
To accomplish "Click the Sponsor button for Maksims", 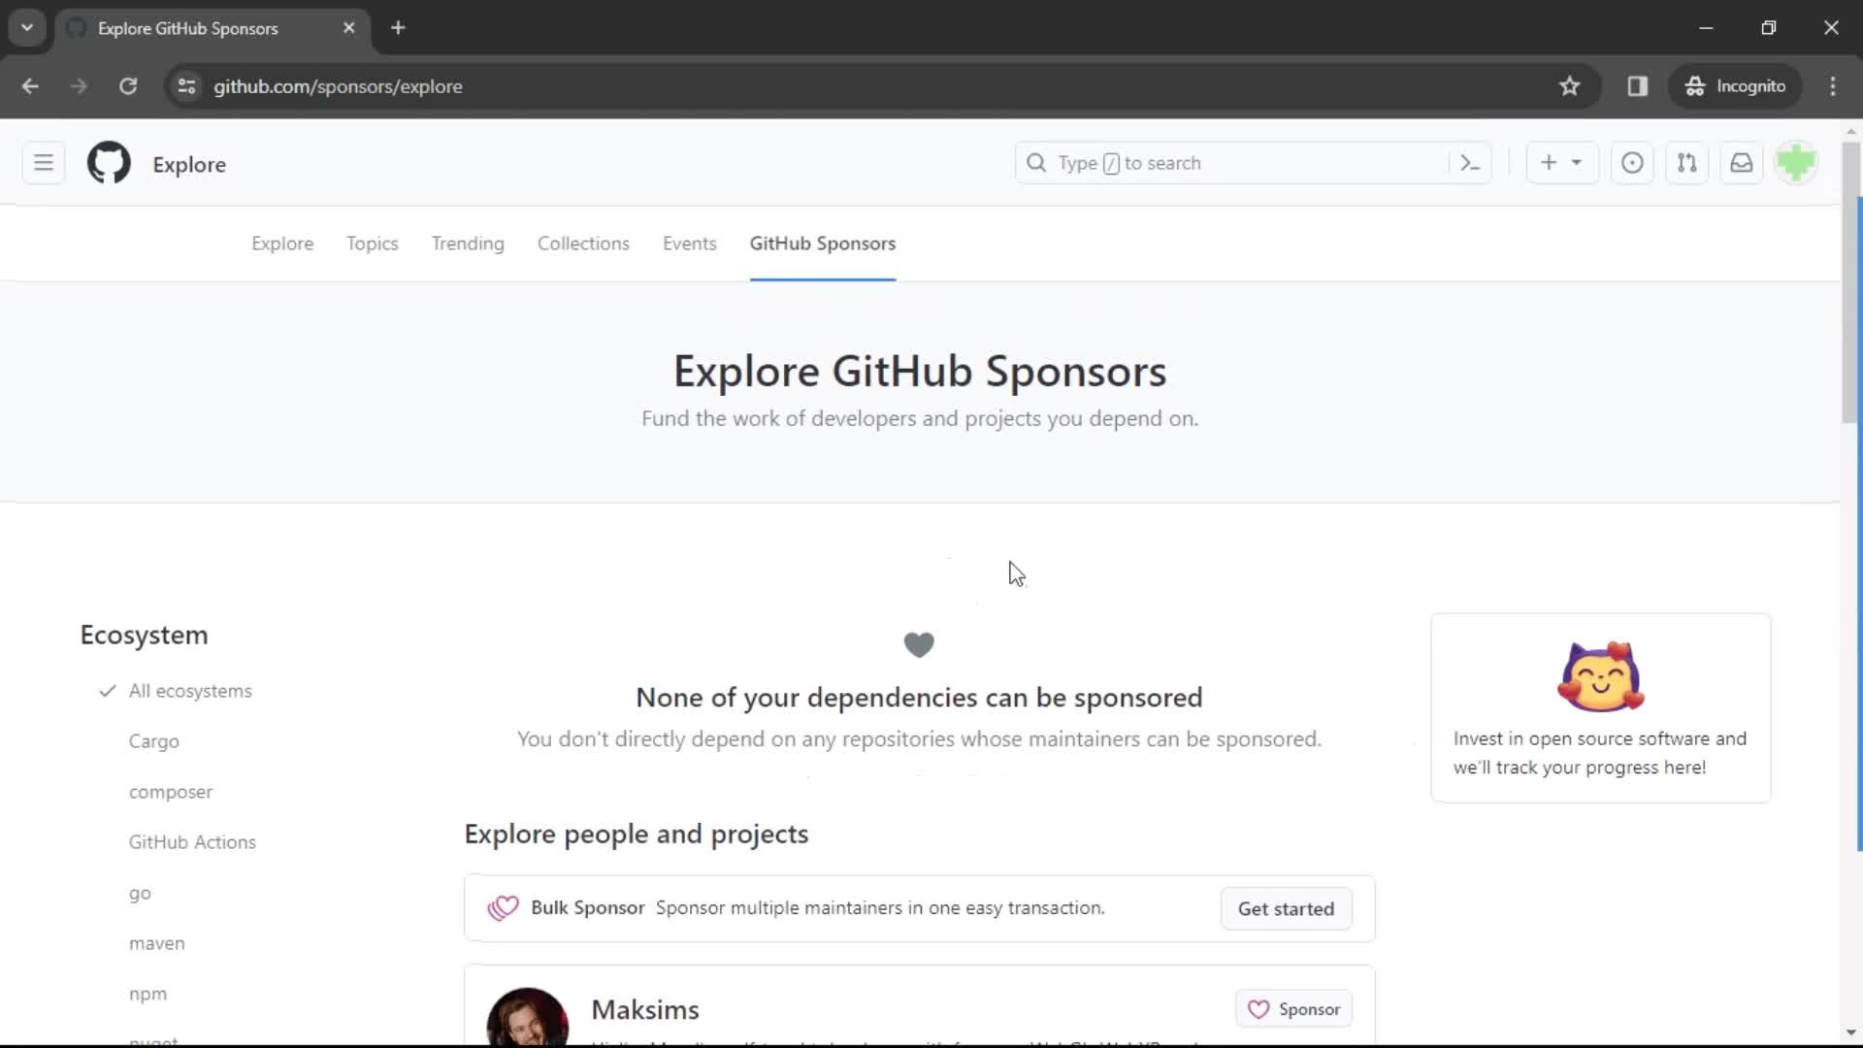I will tap(1293, 1008).
